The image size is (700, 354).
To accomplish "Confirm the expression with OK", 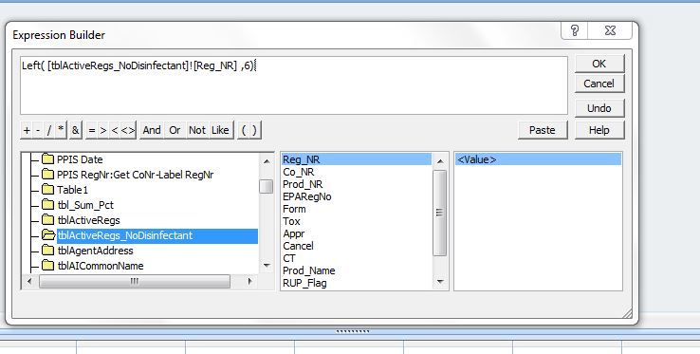I will pyautogui.click(x=599, y=64).
